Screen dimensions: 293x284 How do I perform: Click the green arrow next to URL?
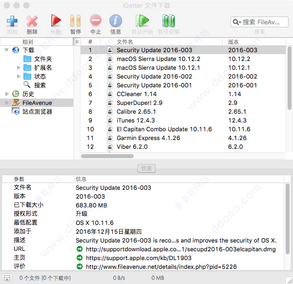pyautogui.click(x=80, y=249)
